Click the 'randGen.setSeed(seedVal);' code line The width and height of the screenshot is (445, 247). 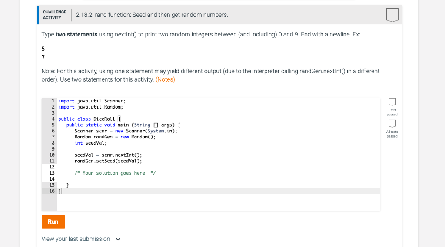[108, 161]
